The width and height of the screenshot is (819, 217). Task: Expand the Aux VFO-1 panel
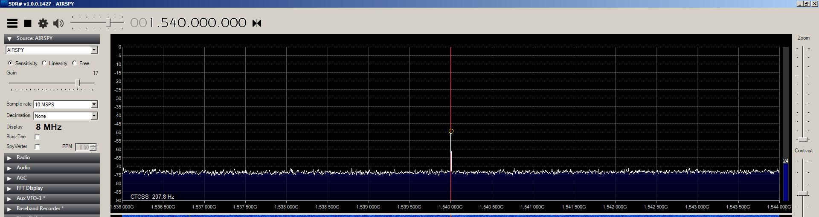(52, 199)
